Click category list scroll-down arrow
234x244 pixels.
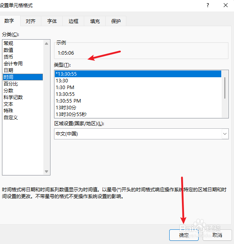point(46,172)
